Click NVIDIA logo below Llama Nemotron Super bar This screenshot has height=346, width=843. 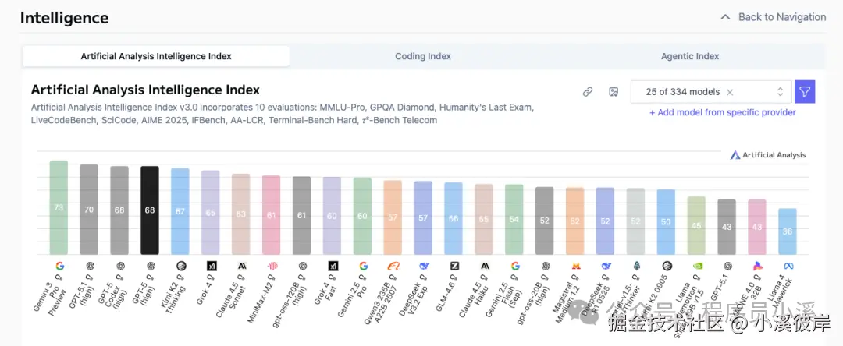point(697,266)
